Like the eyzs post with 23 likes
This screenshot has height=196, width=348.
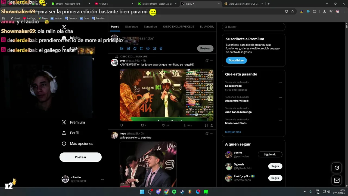point(166,125)
